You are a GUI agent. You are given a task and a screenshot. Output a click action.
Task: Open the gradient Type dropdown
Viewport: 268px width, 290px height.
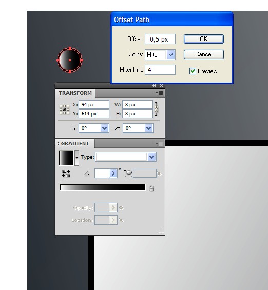(126, 157)
